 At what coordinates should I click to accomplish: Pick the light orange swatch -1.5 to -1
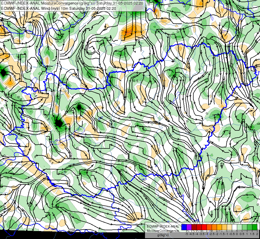(x=224, y=227)
